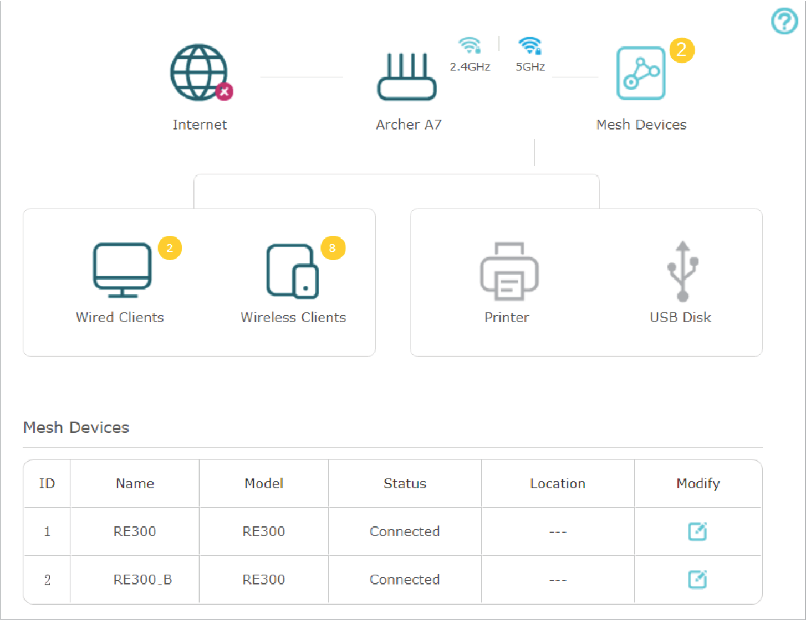Click the RE300 name cell in row 1
The image size is (806, 620).
[x=135, y=531]
